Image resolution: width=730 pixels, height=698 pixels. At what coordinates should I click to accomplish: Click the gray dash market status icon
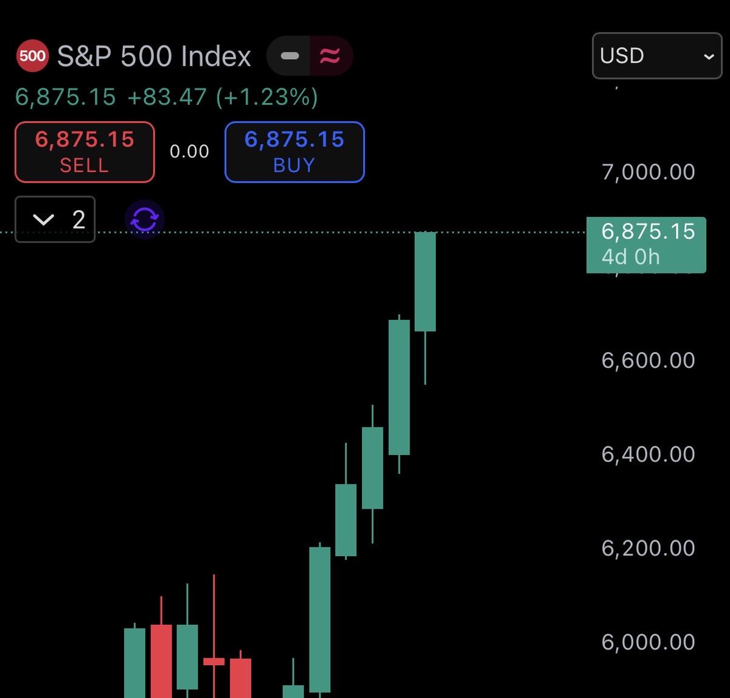pyautogui.click(x=290, y=56)
